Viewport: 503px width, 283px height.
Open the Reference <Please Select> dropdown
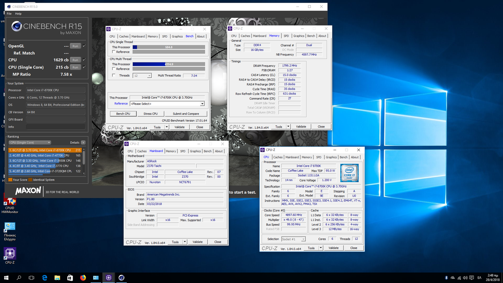(x=167, y=104)
